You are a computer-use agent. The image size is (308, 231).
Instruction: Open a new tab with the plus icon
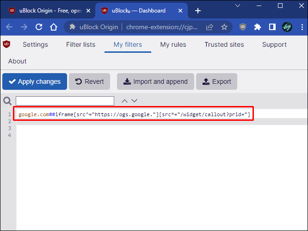point(198,11)
